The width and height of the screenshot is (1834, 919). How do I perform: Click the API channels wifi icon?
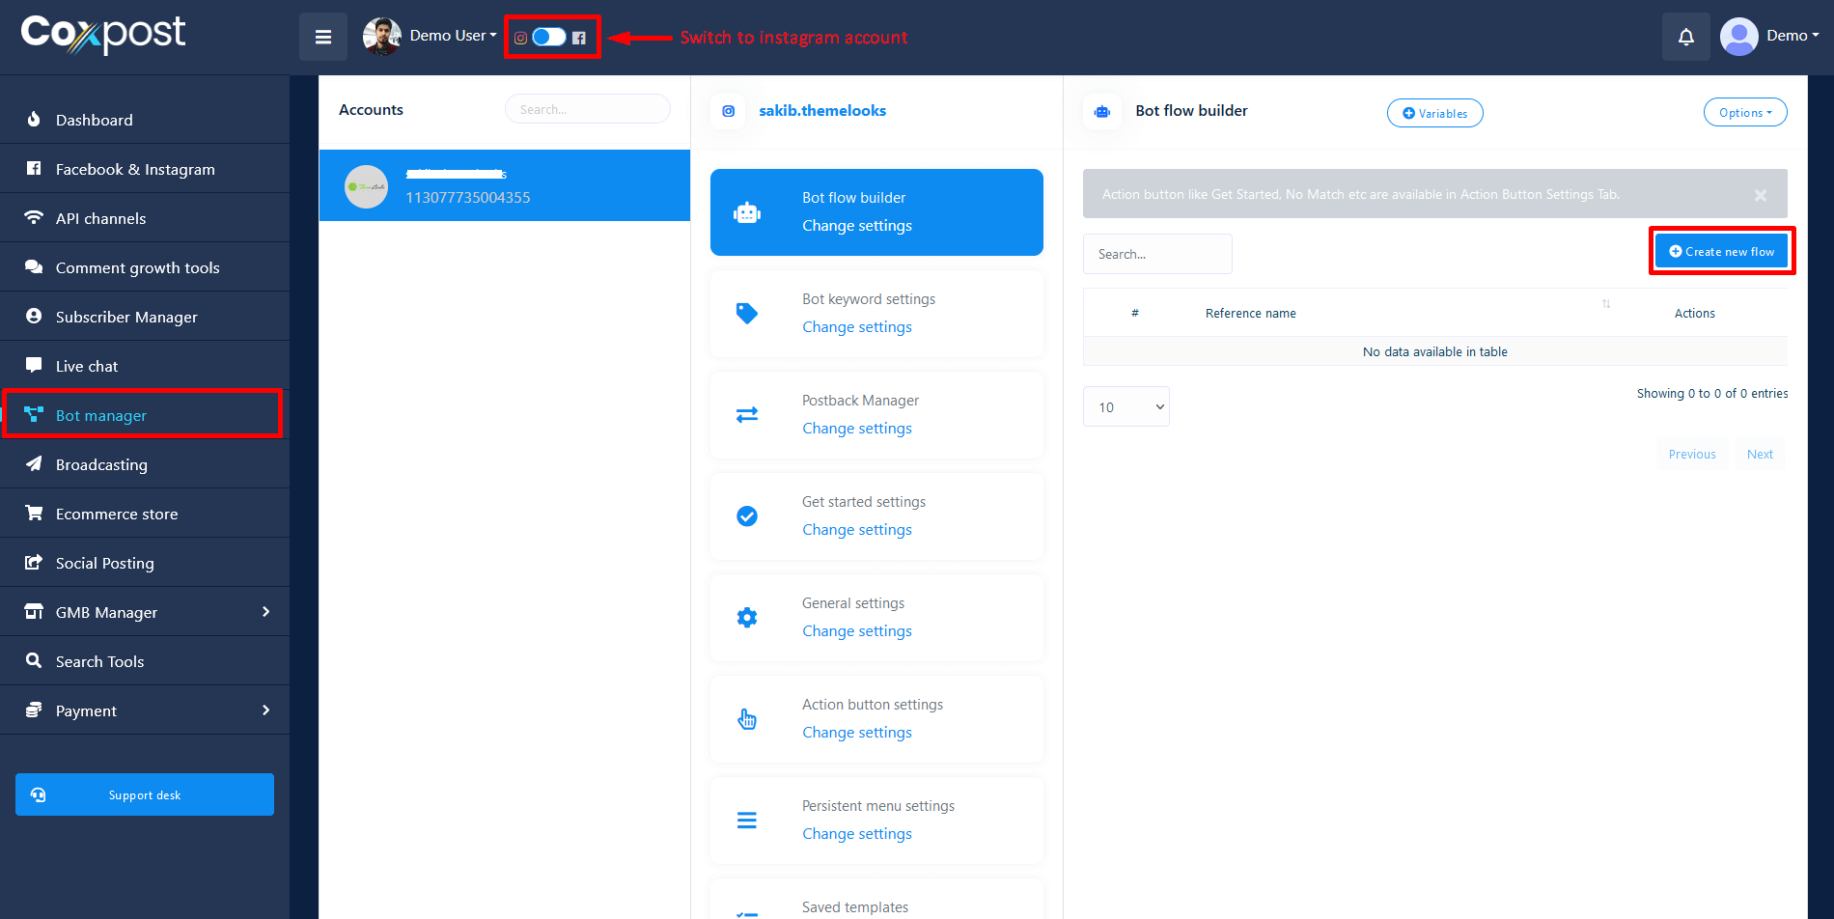pyautogui.click(x=34, y=217)
